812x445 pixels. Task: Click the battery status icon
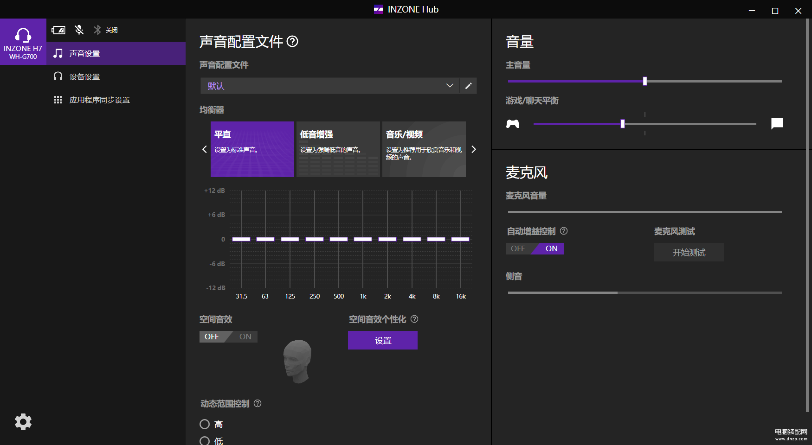tap(58, 30)
